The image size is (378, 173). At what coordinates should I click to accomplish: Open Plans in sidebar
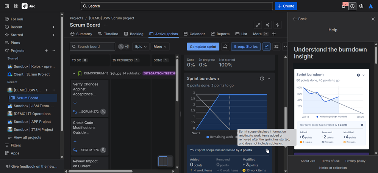click(x=30, y=42)
